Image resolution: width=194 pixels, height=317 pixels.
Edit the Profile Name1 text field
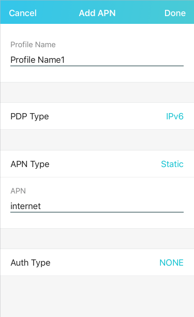tap(97, 60)
